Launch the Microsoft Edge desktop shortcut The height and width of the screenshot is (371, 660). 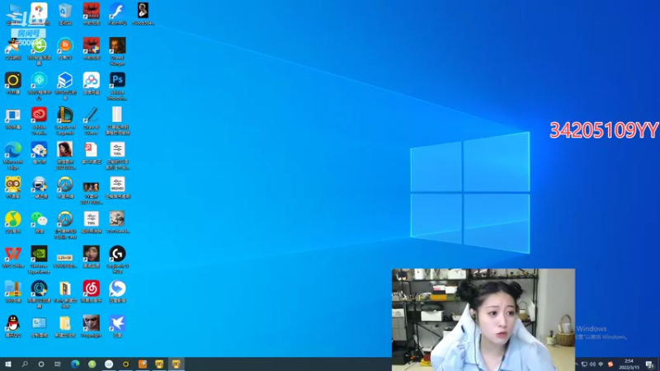(x=13, y=156)
